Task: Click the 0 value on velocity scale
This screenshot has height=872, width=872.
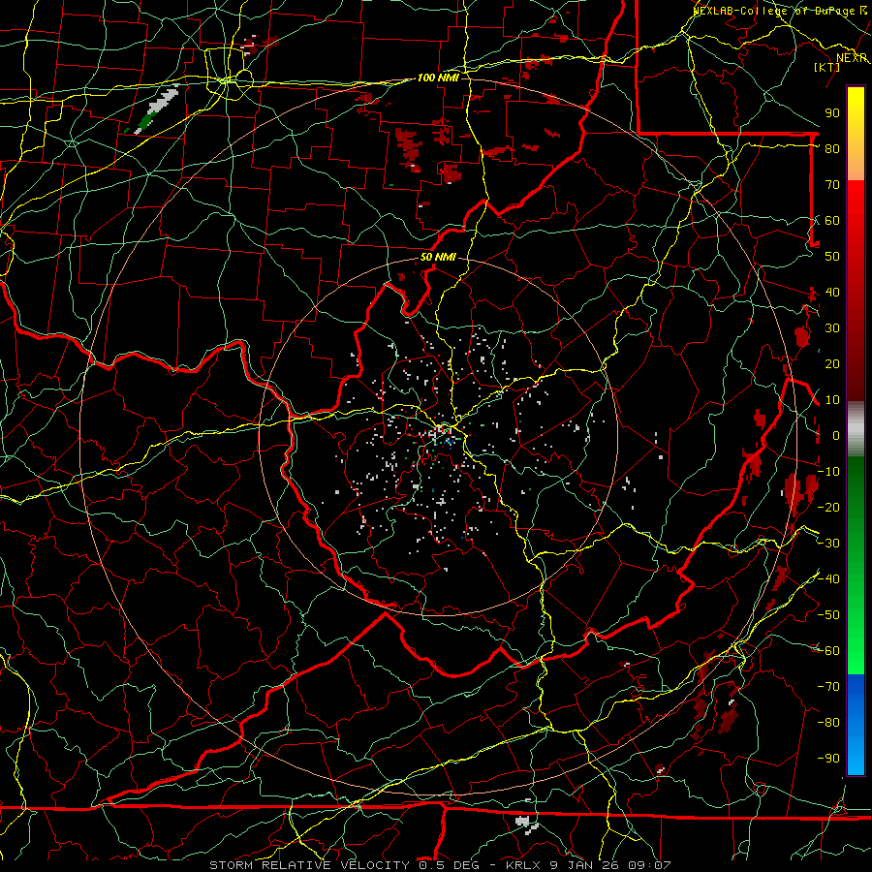Action: tap(836, 435)
